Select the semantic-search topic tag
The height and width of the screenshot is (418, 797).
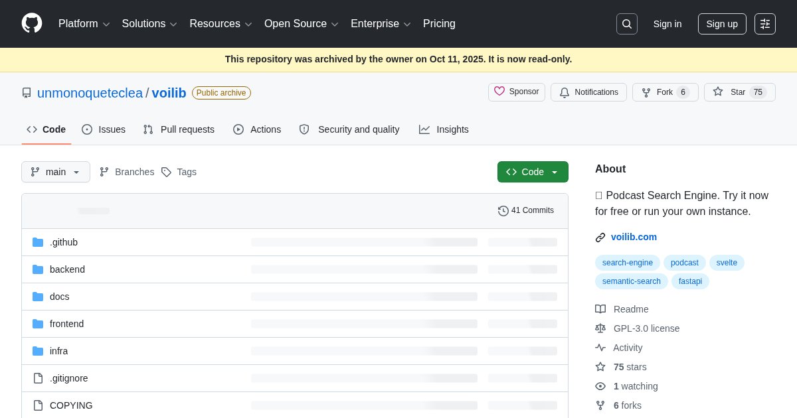click(632, 281)
